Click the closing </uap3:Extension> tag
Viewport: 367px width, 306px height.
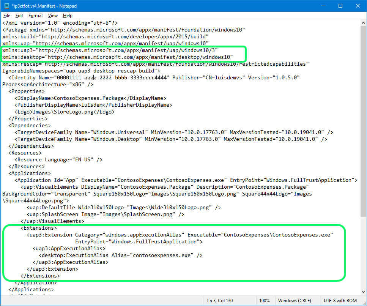[52, 269]
